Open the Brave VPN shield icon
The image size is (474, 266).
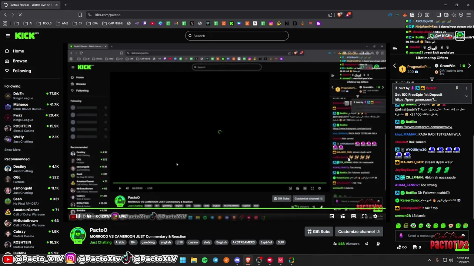point(461,15)
